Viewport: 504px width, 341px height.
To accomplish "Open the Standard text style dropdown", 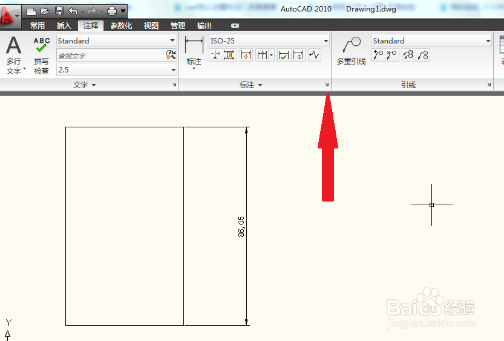I will [117, 40].
